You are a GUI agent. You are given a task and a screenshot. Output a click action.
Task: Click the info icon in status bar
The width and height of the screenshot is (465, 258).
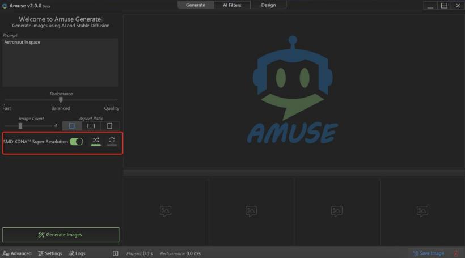[x=116, y=253]
